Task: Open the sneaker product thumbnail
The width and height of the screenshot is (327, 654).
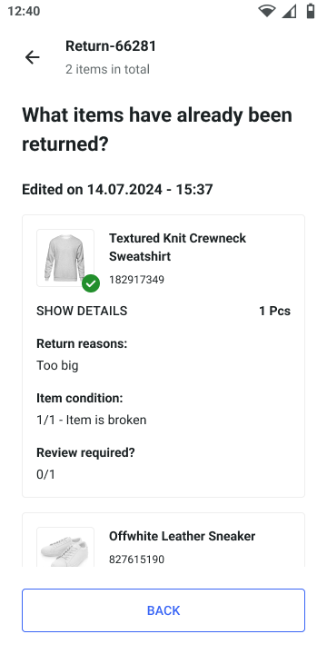Action: (65, 547)
